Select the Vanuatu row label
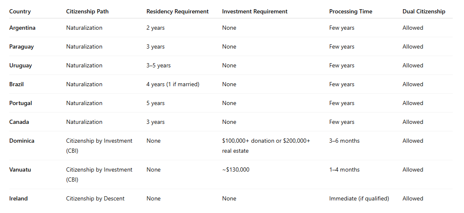The height and width of the screenshot is (213, 464). [20, 170]
